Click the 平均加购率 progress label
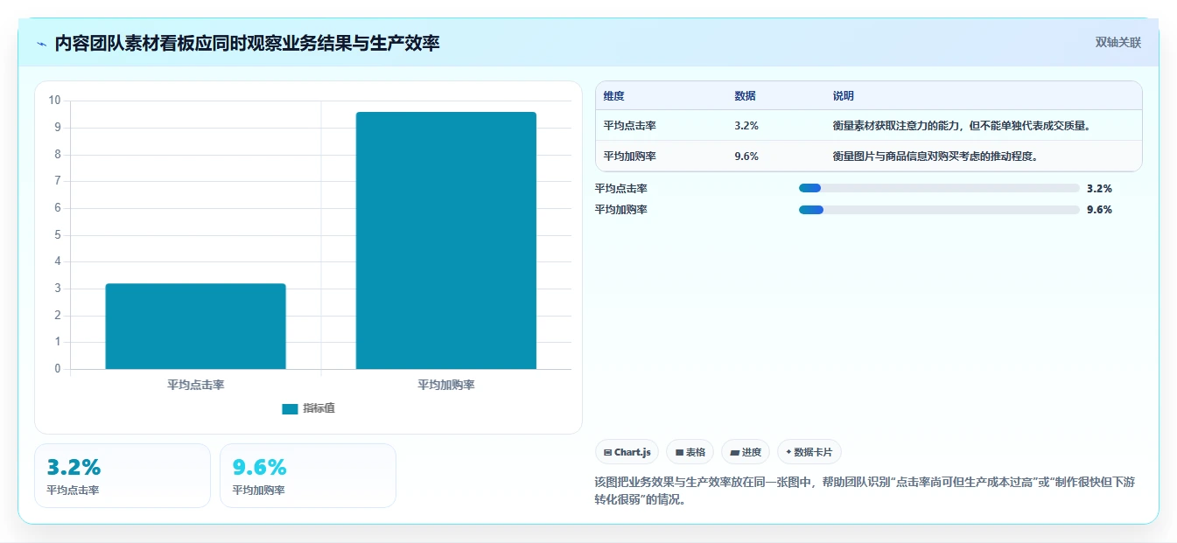1177x543 pixels. pyautogui.click(x=621, y=210)
